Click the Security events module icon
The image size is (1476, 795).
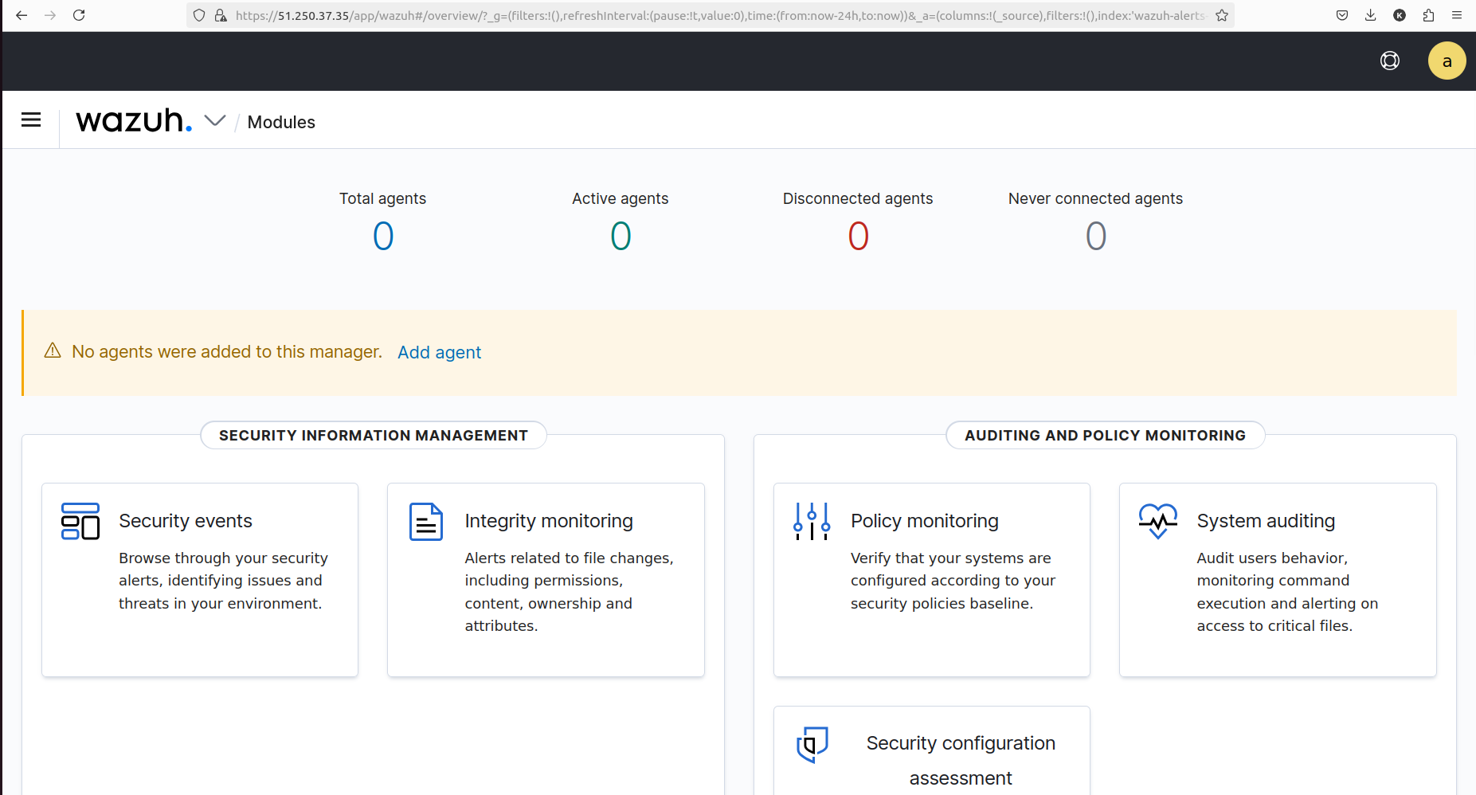[x=80, y=521]
